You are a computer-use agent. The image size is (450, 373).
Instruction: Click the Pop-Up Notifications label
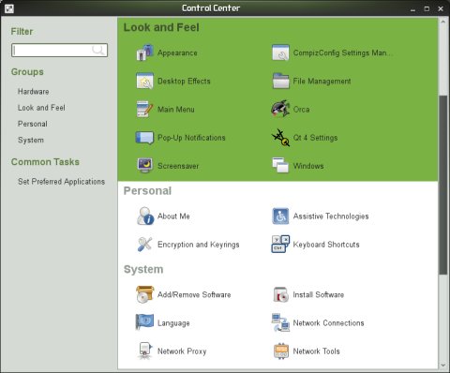(191, 138)
